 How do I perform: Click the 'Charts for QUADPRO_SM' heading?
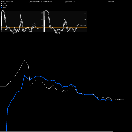point(42,2)
